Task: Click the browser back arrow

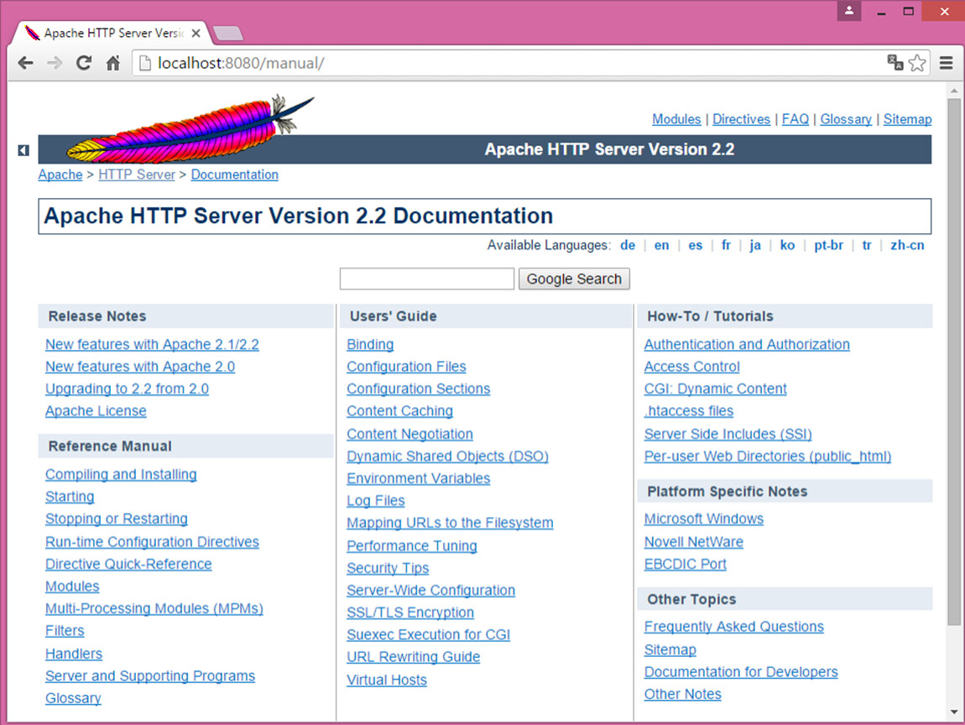Action: pos(26,63)
